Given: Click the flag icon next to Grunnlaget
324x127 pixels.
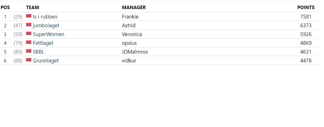Looking at the screenshot, I should pyautogui.click(x=28, y=60).
